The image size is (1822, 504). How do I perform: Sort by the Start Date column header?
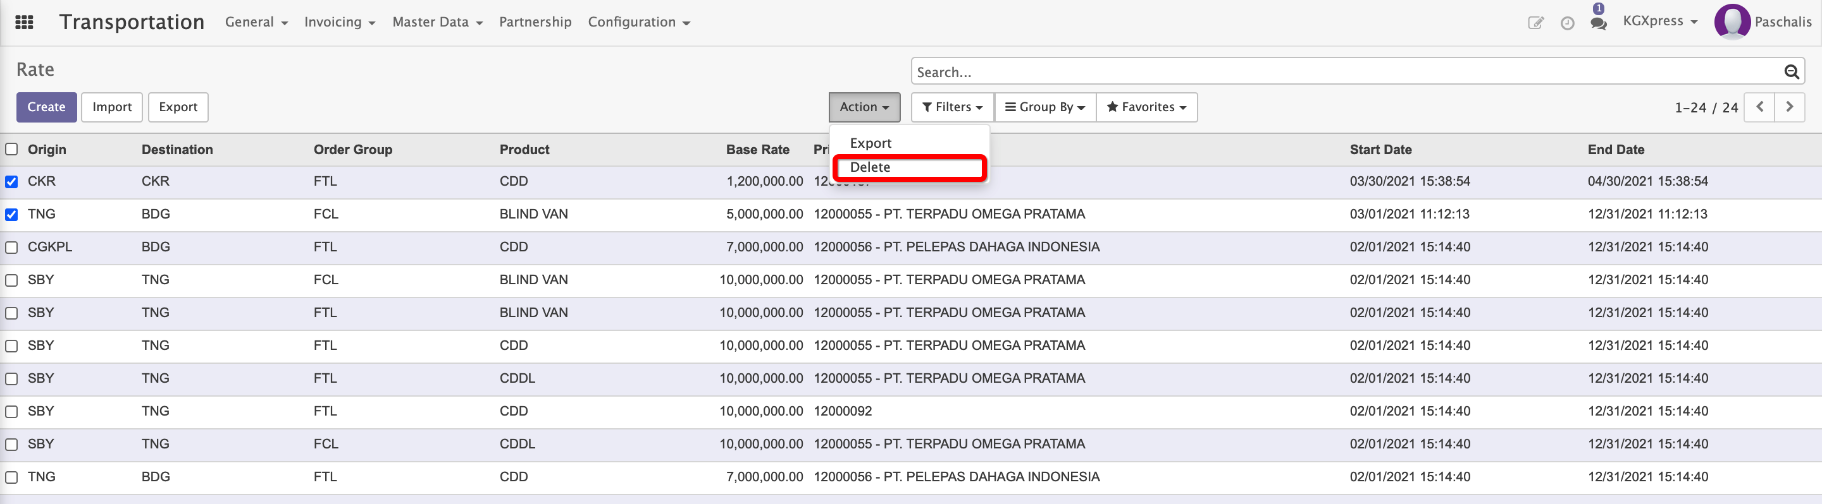[x=1380, y=150]
